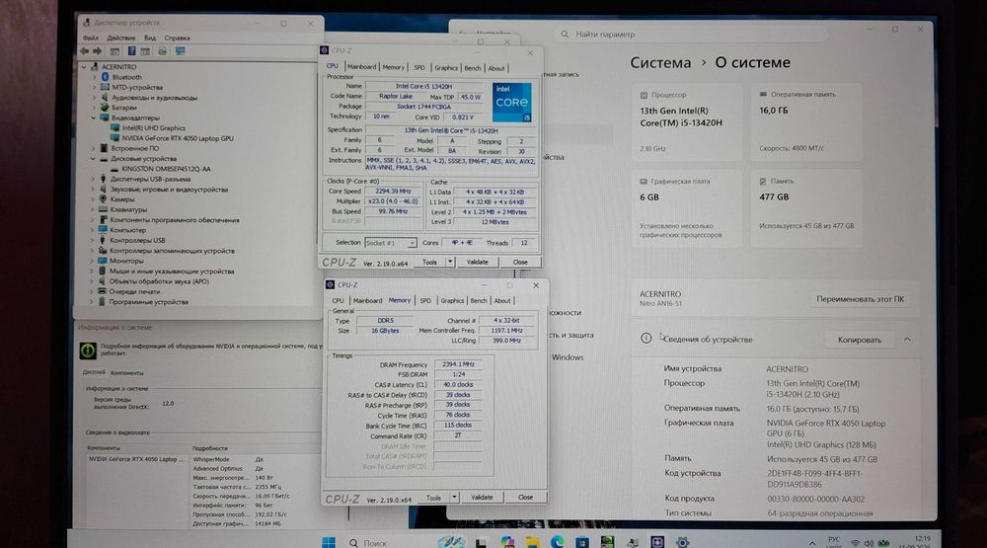Open Tools dropdown arrow in upper CPU-Z window
This screenshot has height=548, width=987.
coord(450,262)
